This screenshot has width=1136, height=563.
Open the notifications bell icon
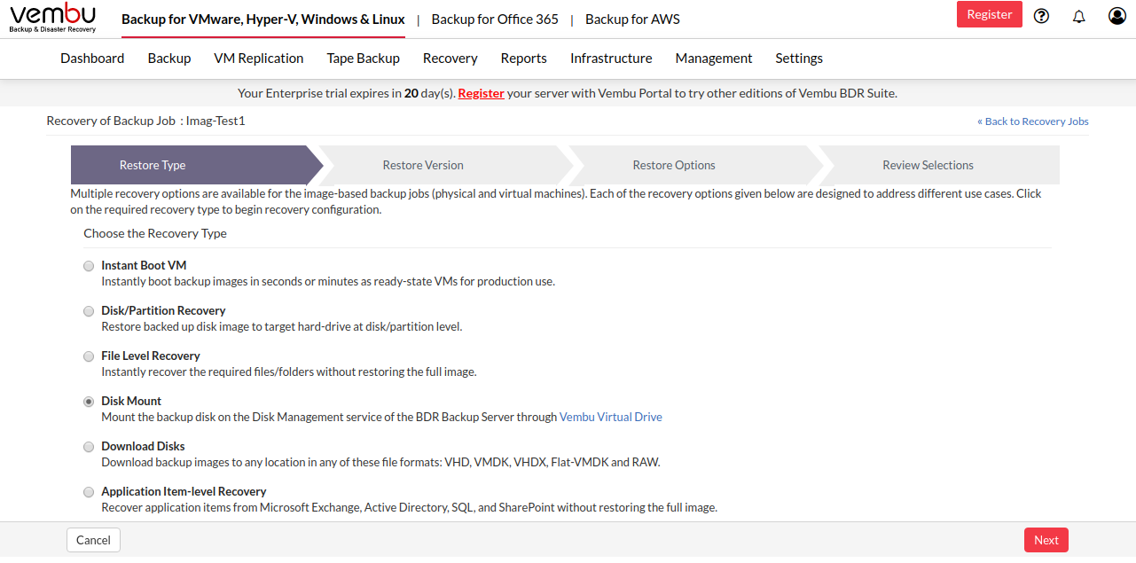(1079, 16)
